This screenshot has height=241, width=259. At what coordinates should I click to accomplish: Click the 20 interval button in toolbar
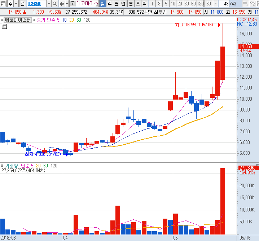(180, 4)
